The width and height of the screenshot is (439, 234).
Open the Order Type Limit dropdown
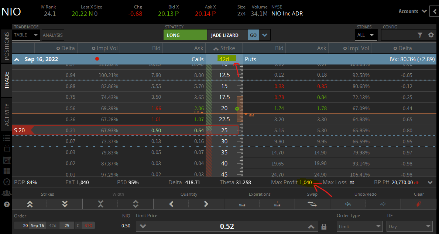359,227
